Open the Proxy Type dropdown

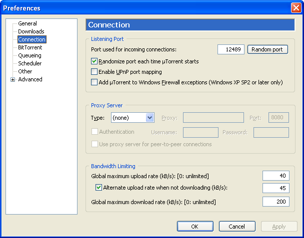click(x=149, y=118)
